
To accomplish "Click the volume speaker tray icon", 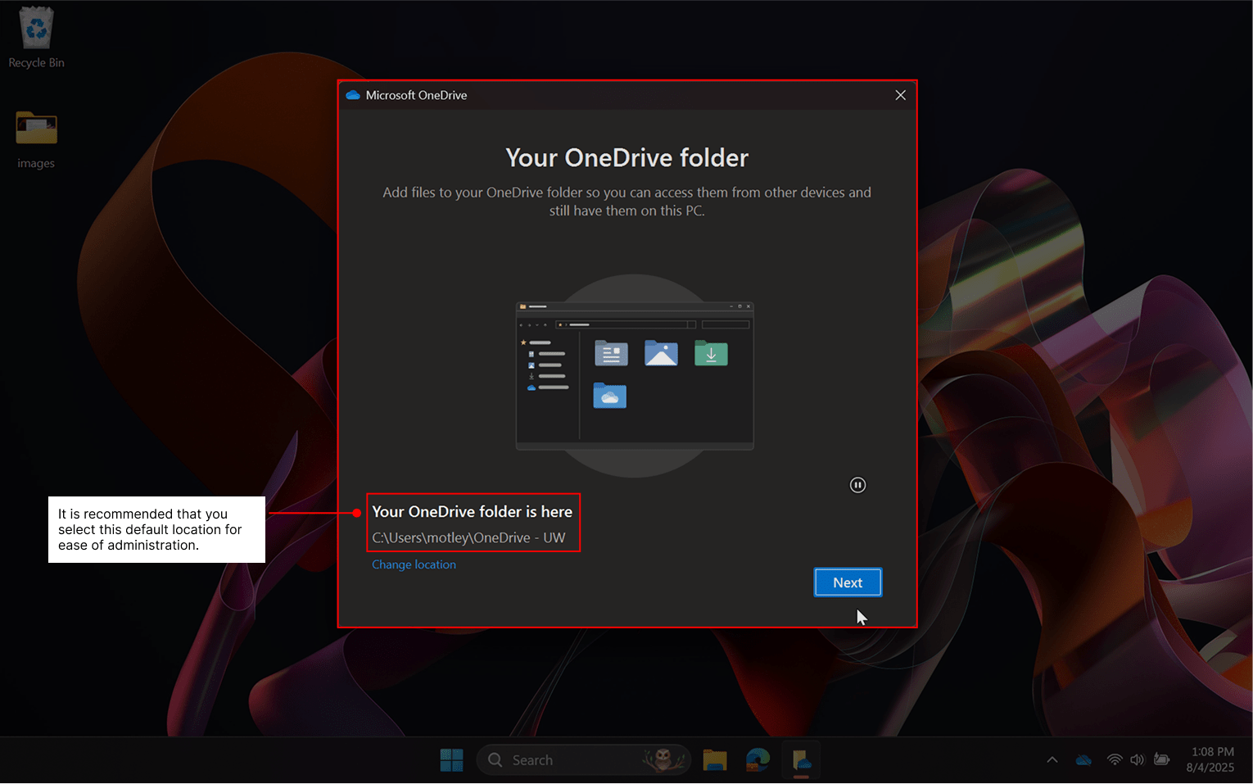I will [x=1138, y=760].
